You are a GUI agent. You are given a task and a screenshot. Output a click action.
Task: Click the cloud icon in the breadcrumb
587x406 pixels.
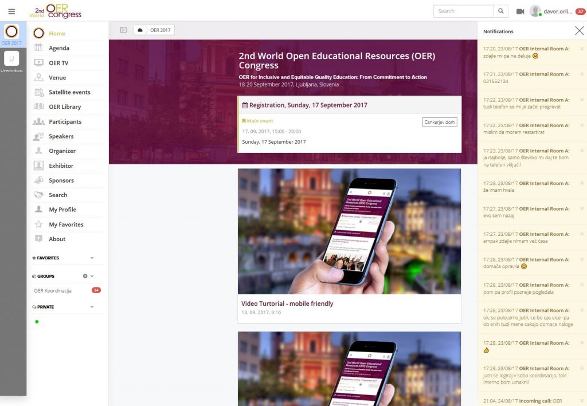pos(140,30)
